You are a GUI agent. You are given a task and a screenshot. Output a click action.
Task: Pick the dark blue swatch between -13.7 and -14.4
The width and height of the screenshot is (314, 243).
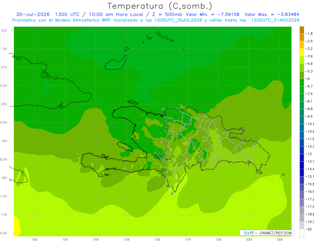point(302,165)
